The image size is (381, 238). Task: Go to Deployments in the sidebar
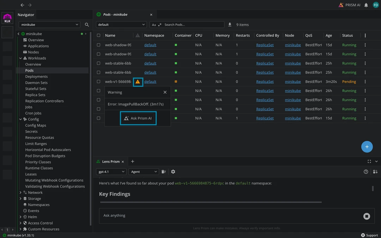(36, 77)
